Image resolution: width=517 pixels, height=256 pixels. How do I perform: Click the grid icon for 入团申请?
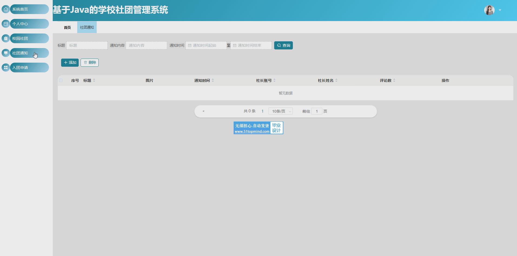[x=6, y=68]
